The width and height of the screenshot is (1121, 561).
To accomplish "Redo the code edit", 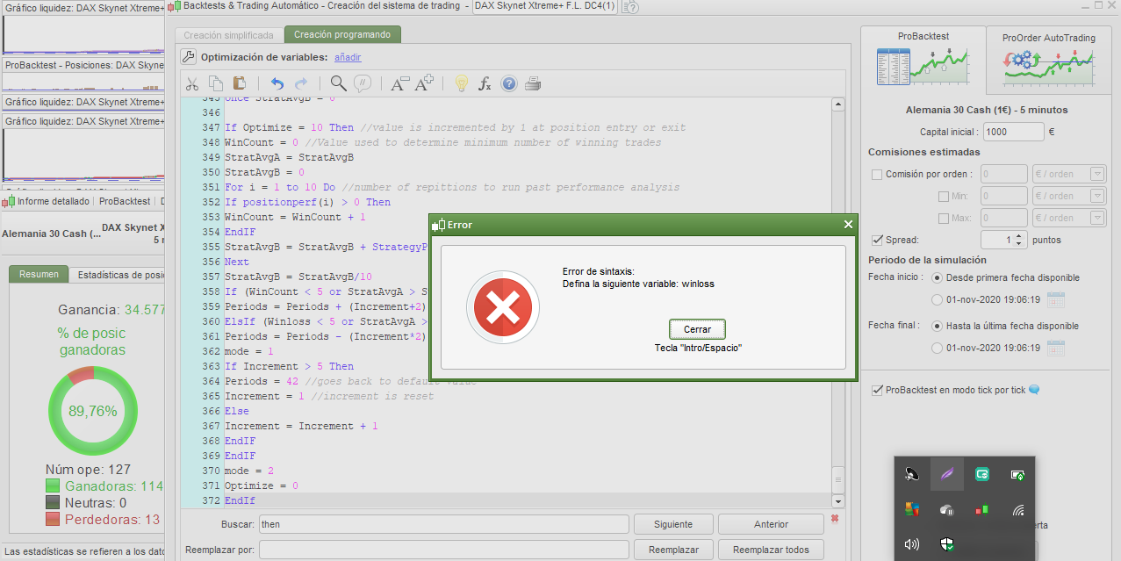I will click(301, 84).
